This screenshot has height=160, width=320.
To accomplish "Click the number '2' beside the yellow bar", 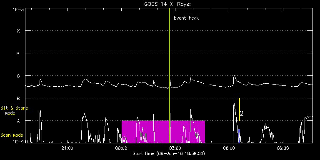I will (x=242, y=113).
